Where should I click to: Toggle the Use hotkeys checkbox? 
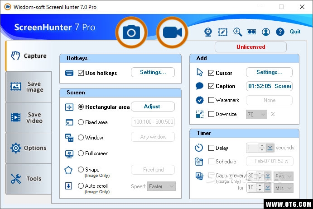pyautogui.click(x=81, y=73)
